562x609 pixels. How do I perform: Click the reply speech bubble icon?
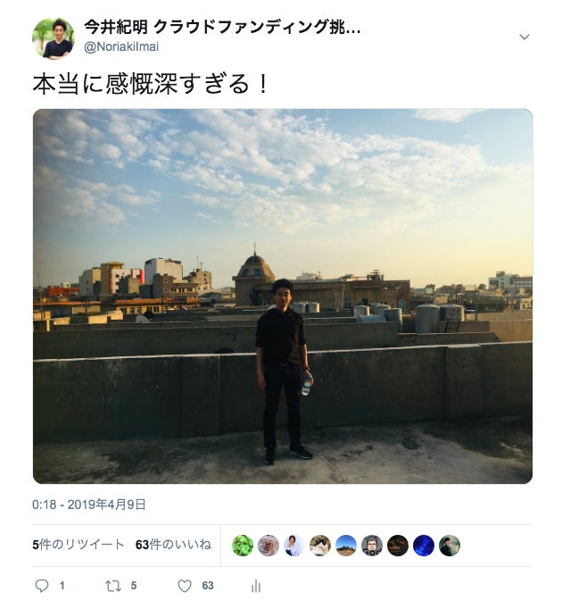click(42, 585)
